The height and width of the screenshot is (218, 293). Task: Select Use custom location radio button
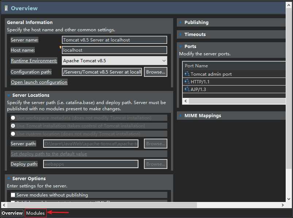tap(13, 134)
